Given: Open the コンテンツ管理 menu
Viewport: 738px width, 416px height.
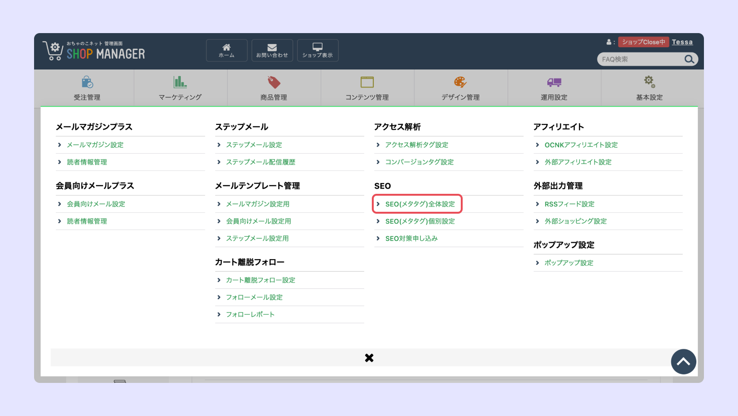Looking at the screenshot, I should pos(367,88).
